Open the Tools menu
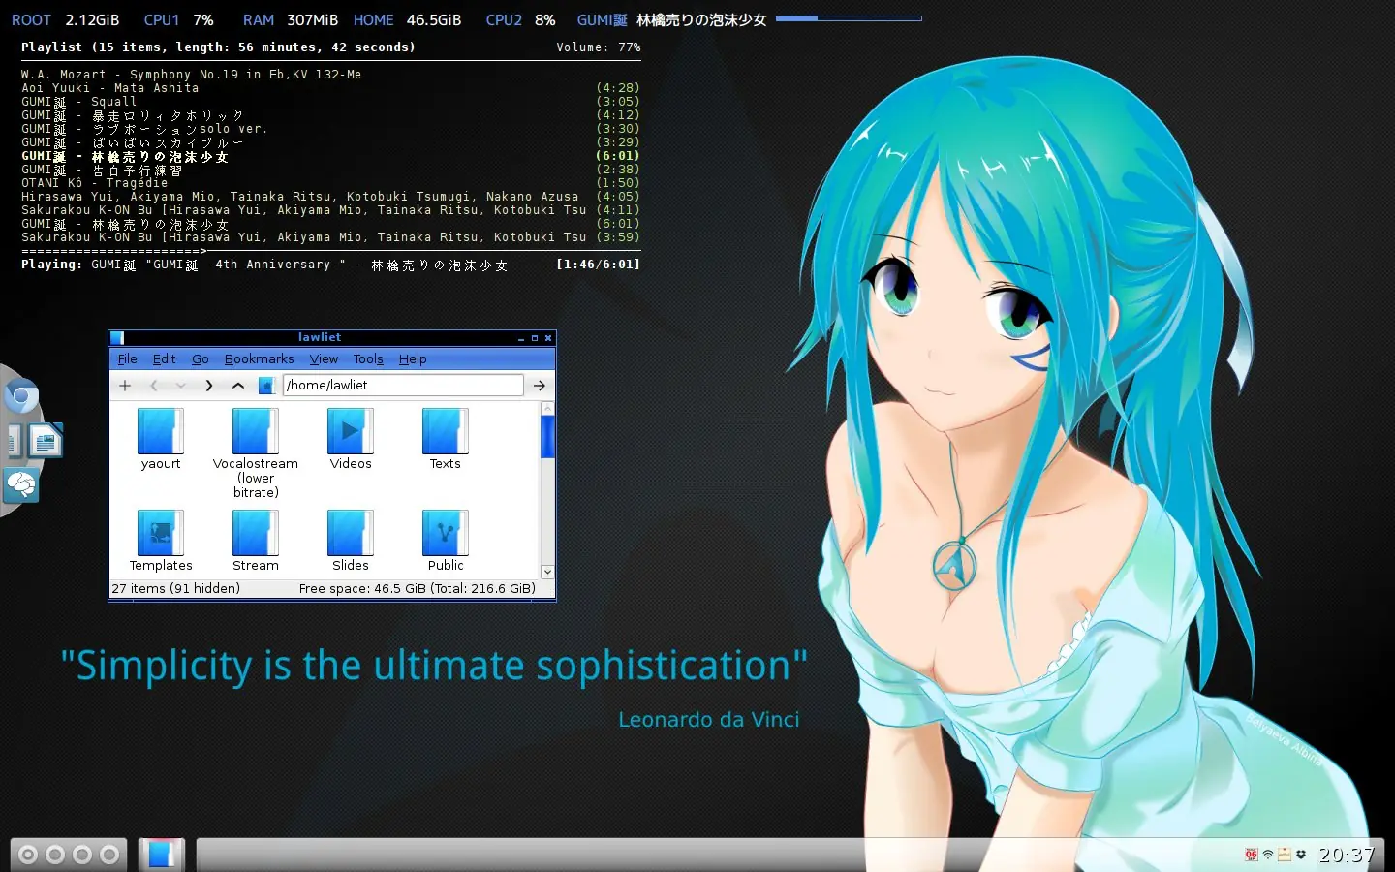This screenshot has height=872, width=1395. click(x=367, y=358)
